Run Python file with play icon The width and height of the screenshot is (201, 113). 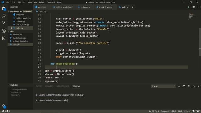tap(189, 7)
